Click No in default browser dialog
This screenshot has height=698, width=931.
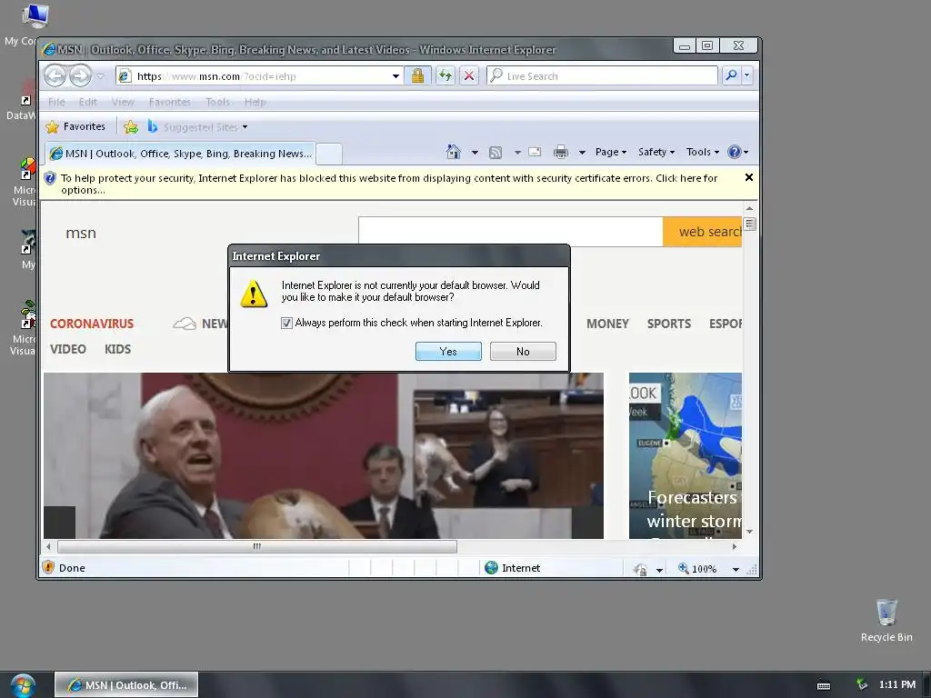point(523,352)
